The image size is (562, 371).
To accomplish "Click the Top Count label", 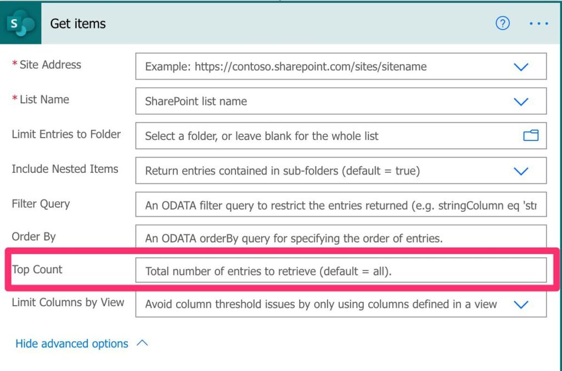I will (37, 269).
